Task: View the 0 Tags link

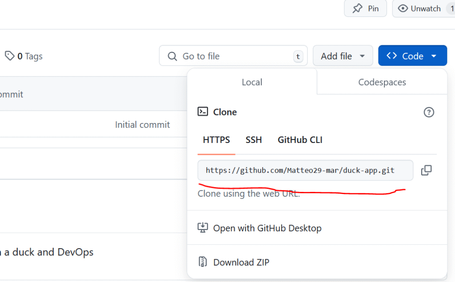Action: (24, 56)
